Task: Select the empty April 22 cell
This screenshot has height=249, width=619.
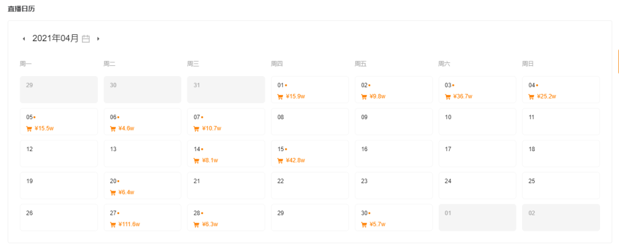Action: point(310,185)
